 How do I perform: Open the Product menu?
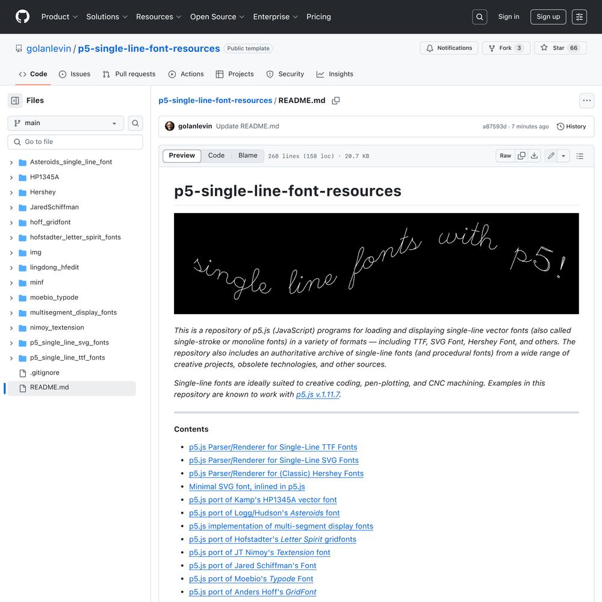pyautogui.click(x=60, y=17)
